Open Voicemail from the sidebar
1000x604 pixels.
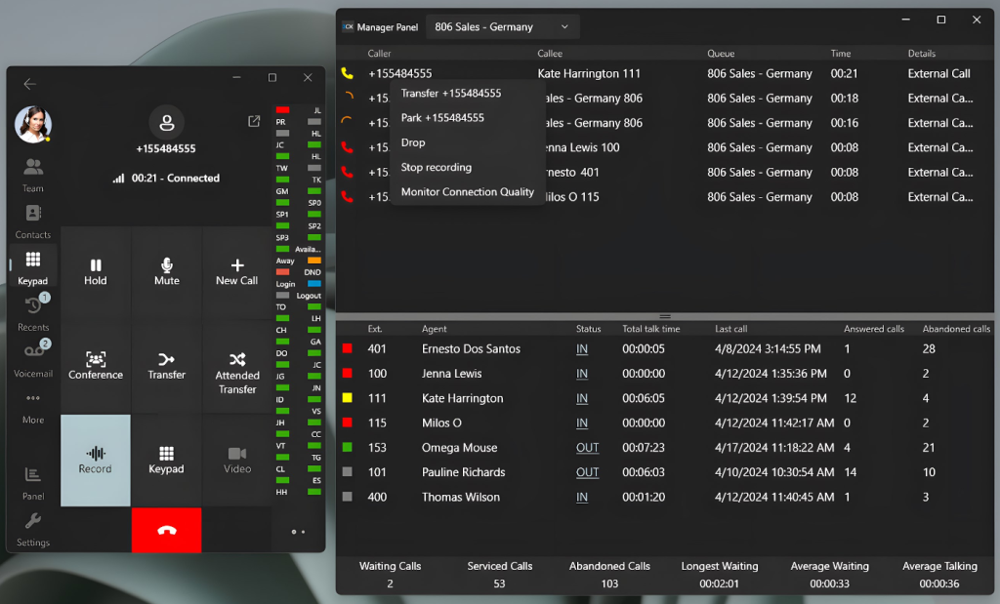32,357
